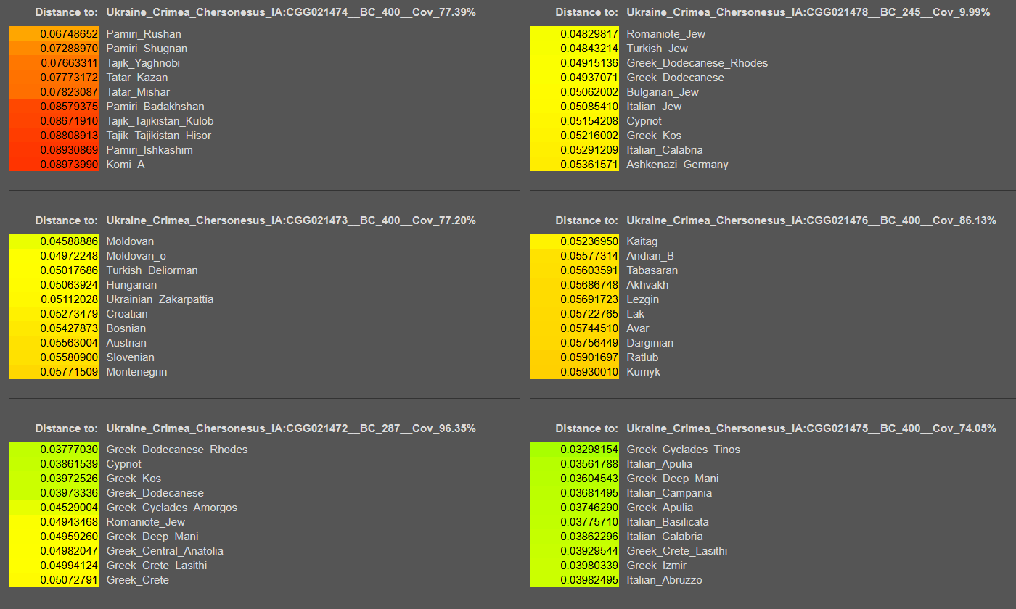Select the Ukrainian_Zakarpattia label
1016x609 pixels.
click(160, 299)
